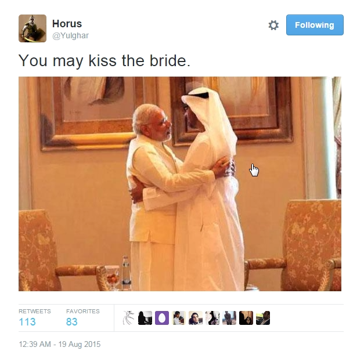The height and width of the screenshot is (351, 364).
Task: Open the fifth avatar, man's selfie
Action: coord(196,318)
